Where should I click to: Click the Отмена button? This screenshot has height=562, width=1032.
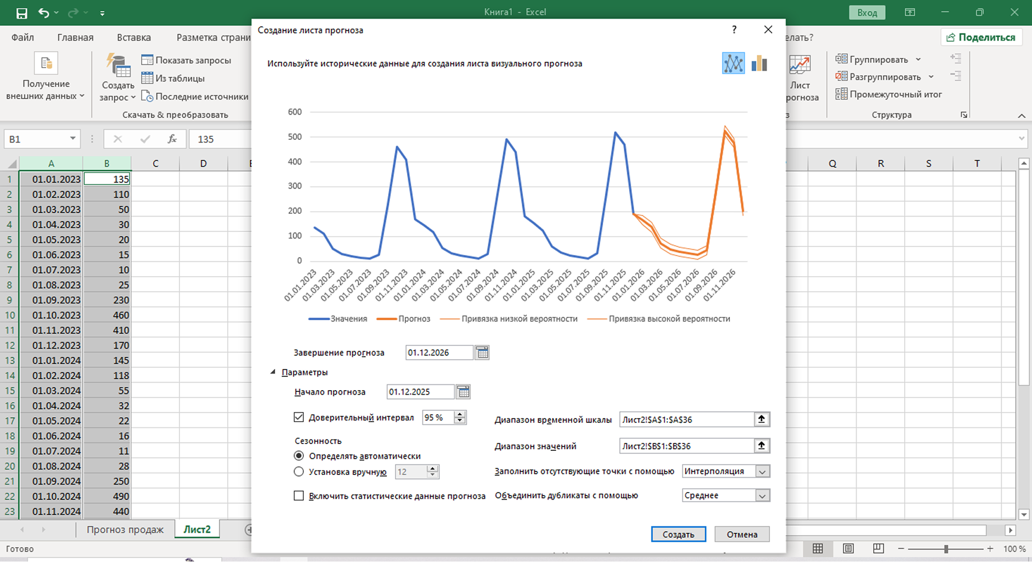[x=742, y=534]
